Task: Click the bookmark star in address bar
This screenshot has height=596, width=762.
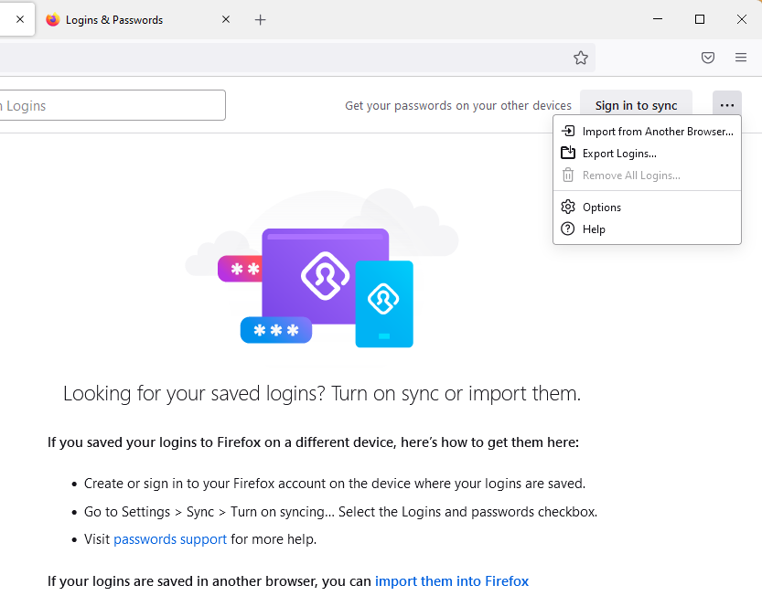Action: [x=581, y=58]
